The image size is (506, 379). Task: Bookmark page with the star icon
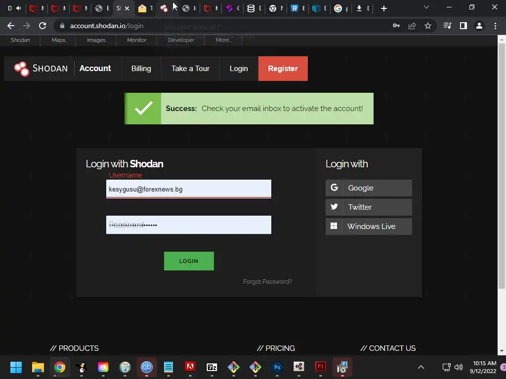[428, 26]
